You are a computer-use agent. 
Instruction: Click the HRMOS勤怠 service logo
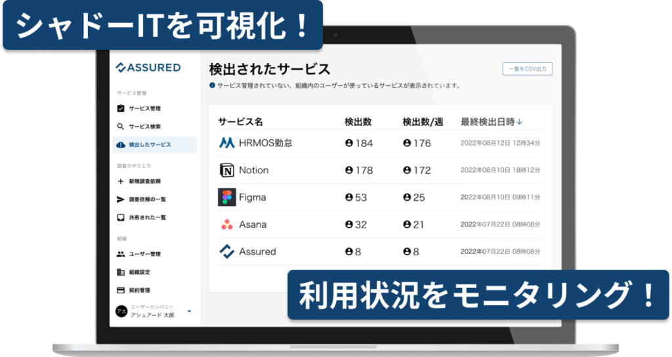point(226,142)
